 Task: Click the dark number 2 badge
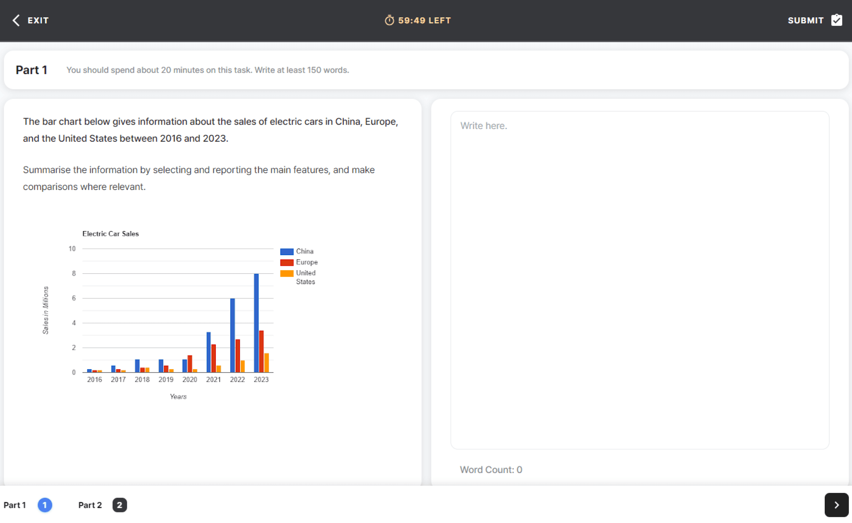click(119, 505)
